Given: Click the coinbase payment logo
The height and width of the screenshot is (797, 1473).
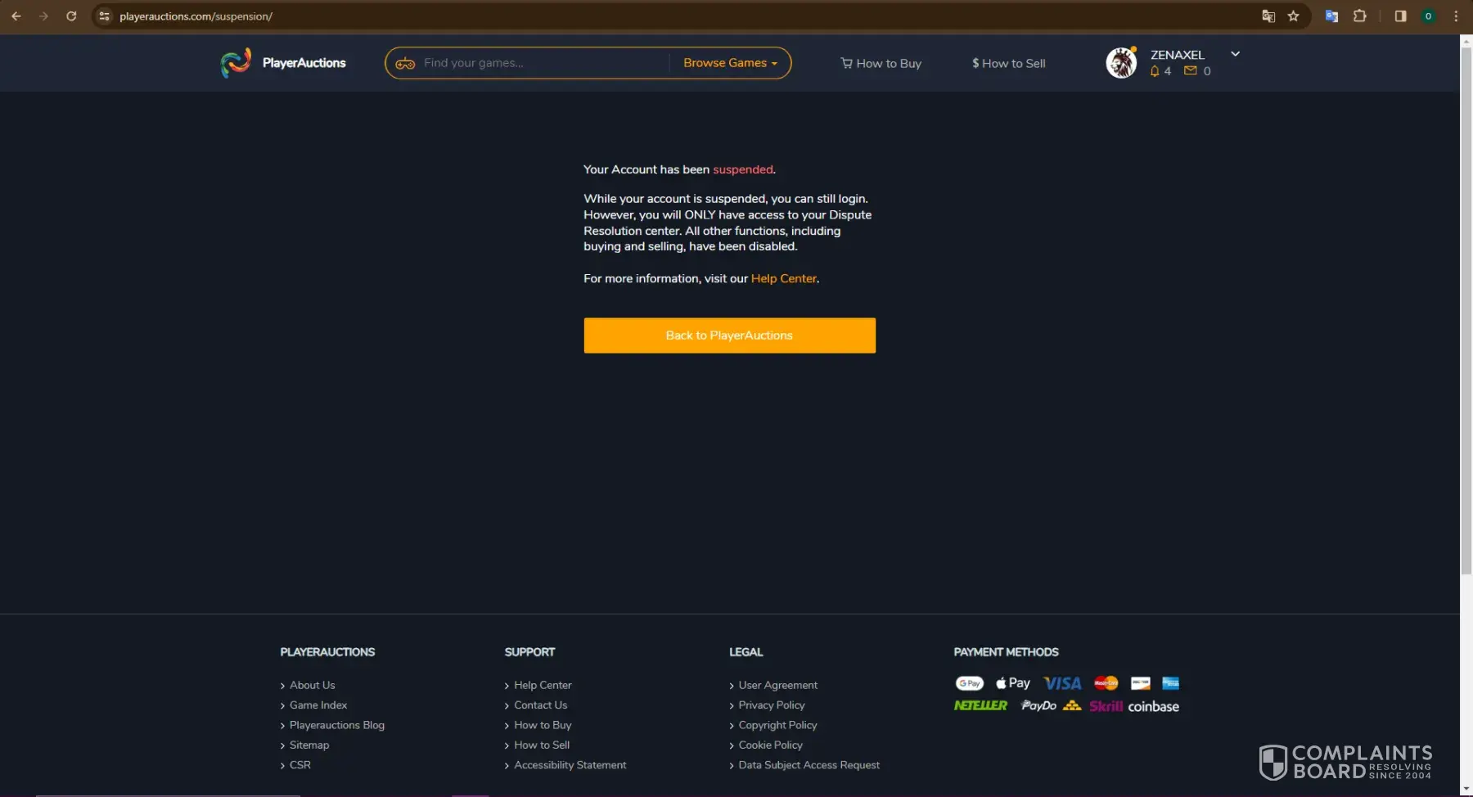Looking at the screenshot, I should [1154, 706].
